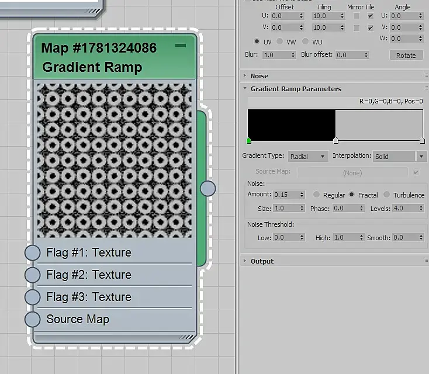Image resolution: width=429 pixels, height=374 pixels.
Task: Click the Source Map slot label on node
Action: click(x=78, y=319)
